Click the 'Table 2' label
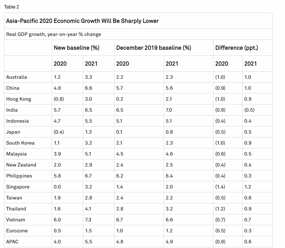Image resolution: width=285 pixels, height=248 pixels. (x=11, y=7)
